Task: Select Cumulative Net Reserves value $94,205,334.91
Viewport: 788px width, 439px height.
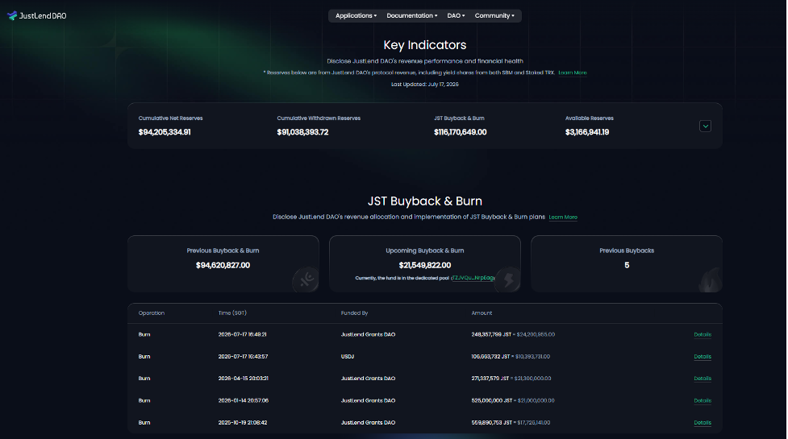Action: 165,132
